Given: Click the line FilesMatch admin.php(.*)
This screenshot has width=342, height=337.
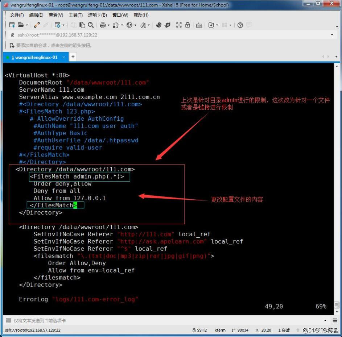Looking at the screenshot, I should click(x=77, y=176).
